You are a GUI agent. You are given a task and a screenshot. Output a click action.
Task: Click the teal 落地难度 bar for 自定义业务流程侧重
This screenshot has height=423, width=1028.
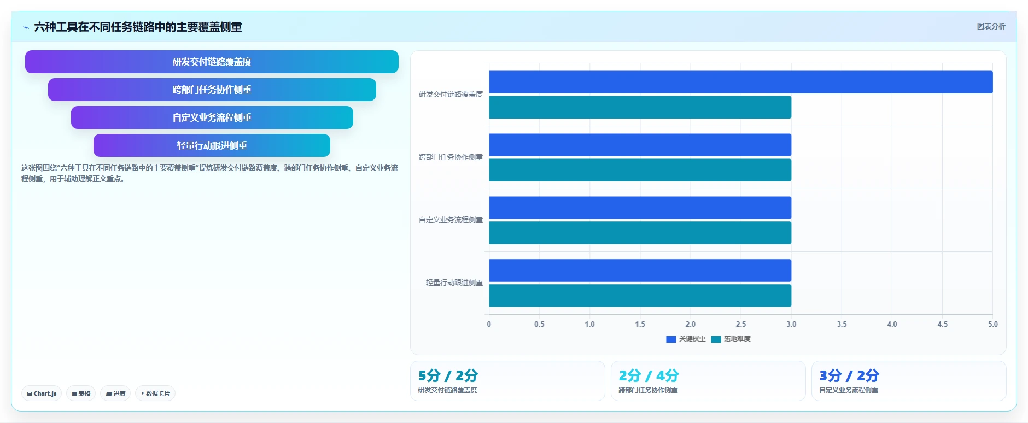[x=640, y=233]
